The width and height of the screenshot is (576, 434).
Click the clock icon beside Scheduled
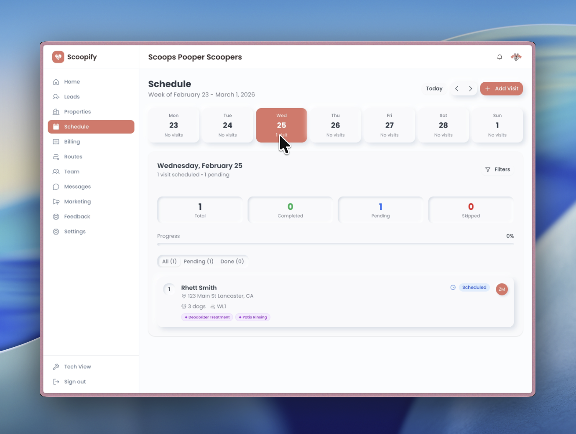[x=453, y=288]
